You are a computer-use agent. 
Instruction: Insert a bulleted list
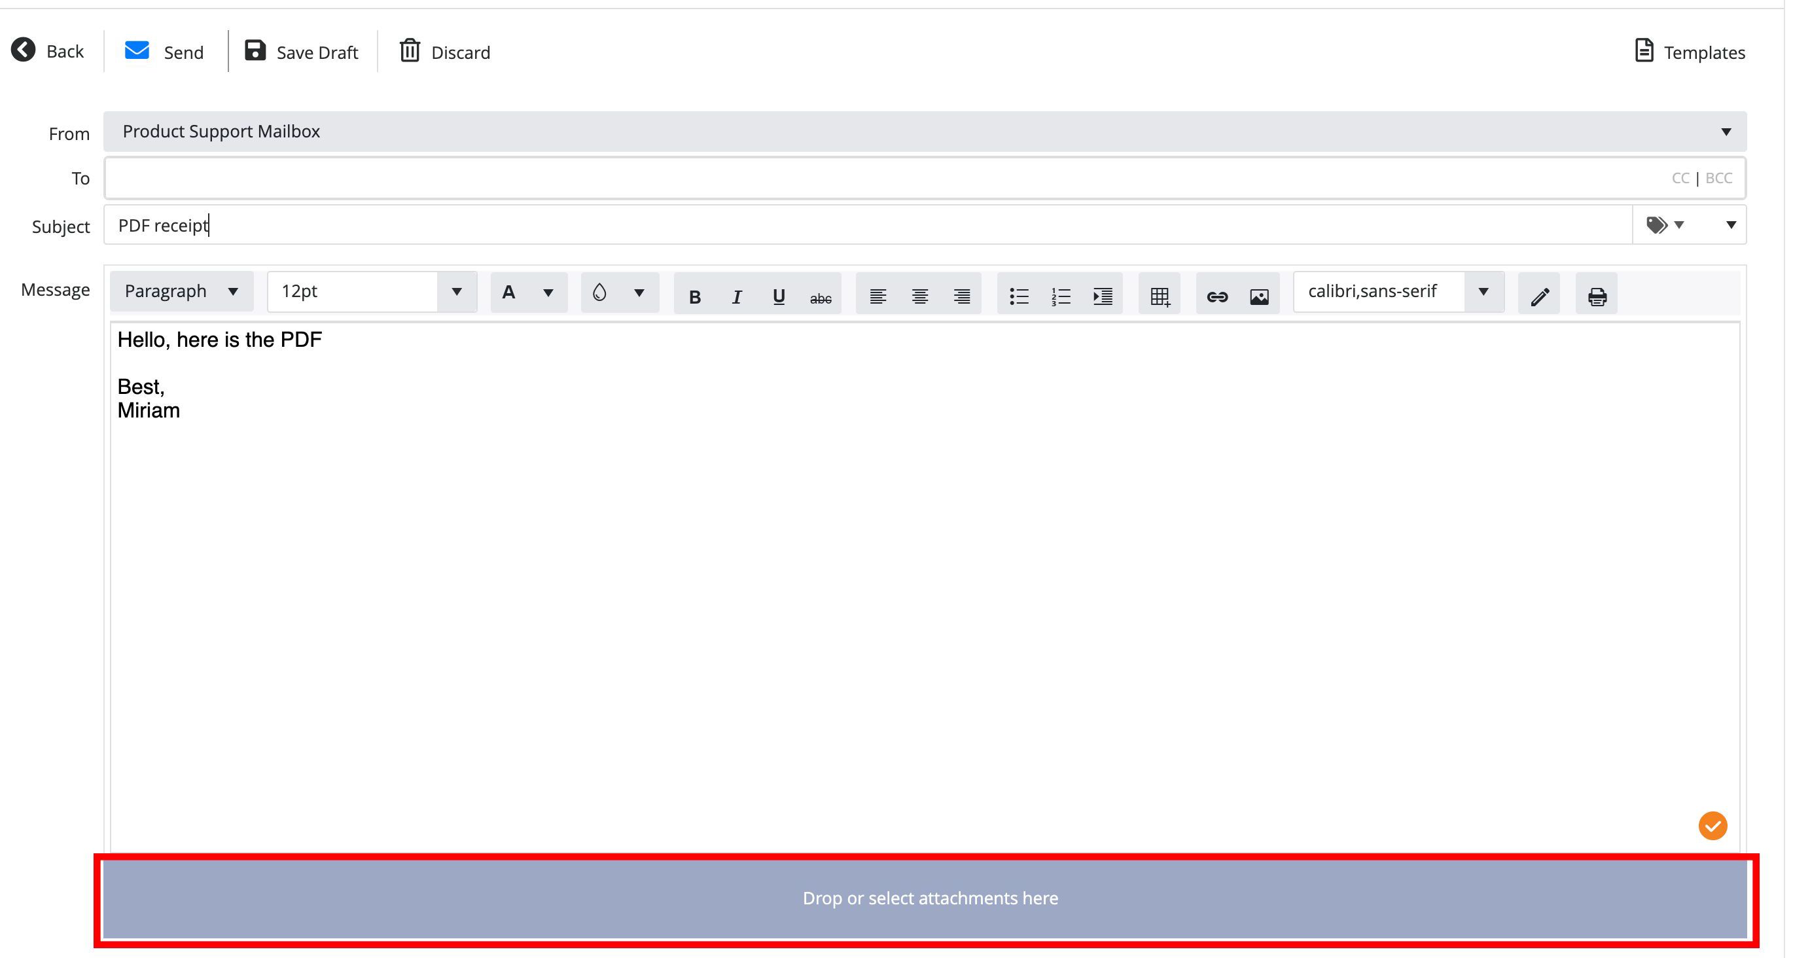(x=1019, y=296)
